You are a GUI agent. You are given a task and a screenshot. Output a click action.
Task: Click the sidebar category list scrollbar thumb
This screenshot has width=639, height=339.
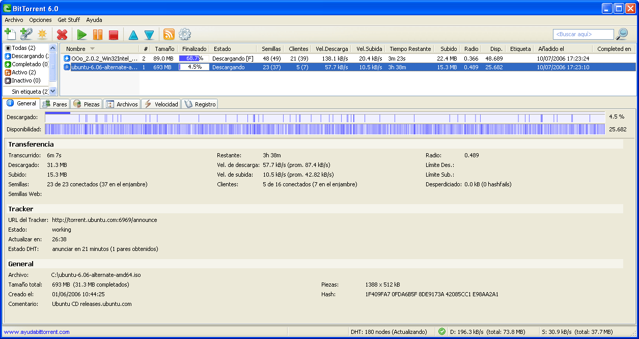pyautogui.click(x=53, y=66)
